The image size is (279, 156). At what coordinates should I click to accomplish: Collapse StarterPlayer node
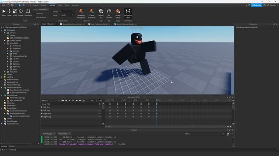(2, 108)
